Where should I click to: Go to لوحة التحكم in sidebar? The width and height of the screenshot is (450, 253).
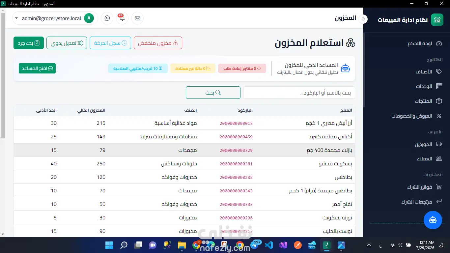click(x=419, y=43)
